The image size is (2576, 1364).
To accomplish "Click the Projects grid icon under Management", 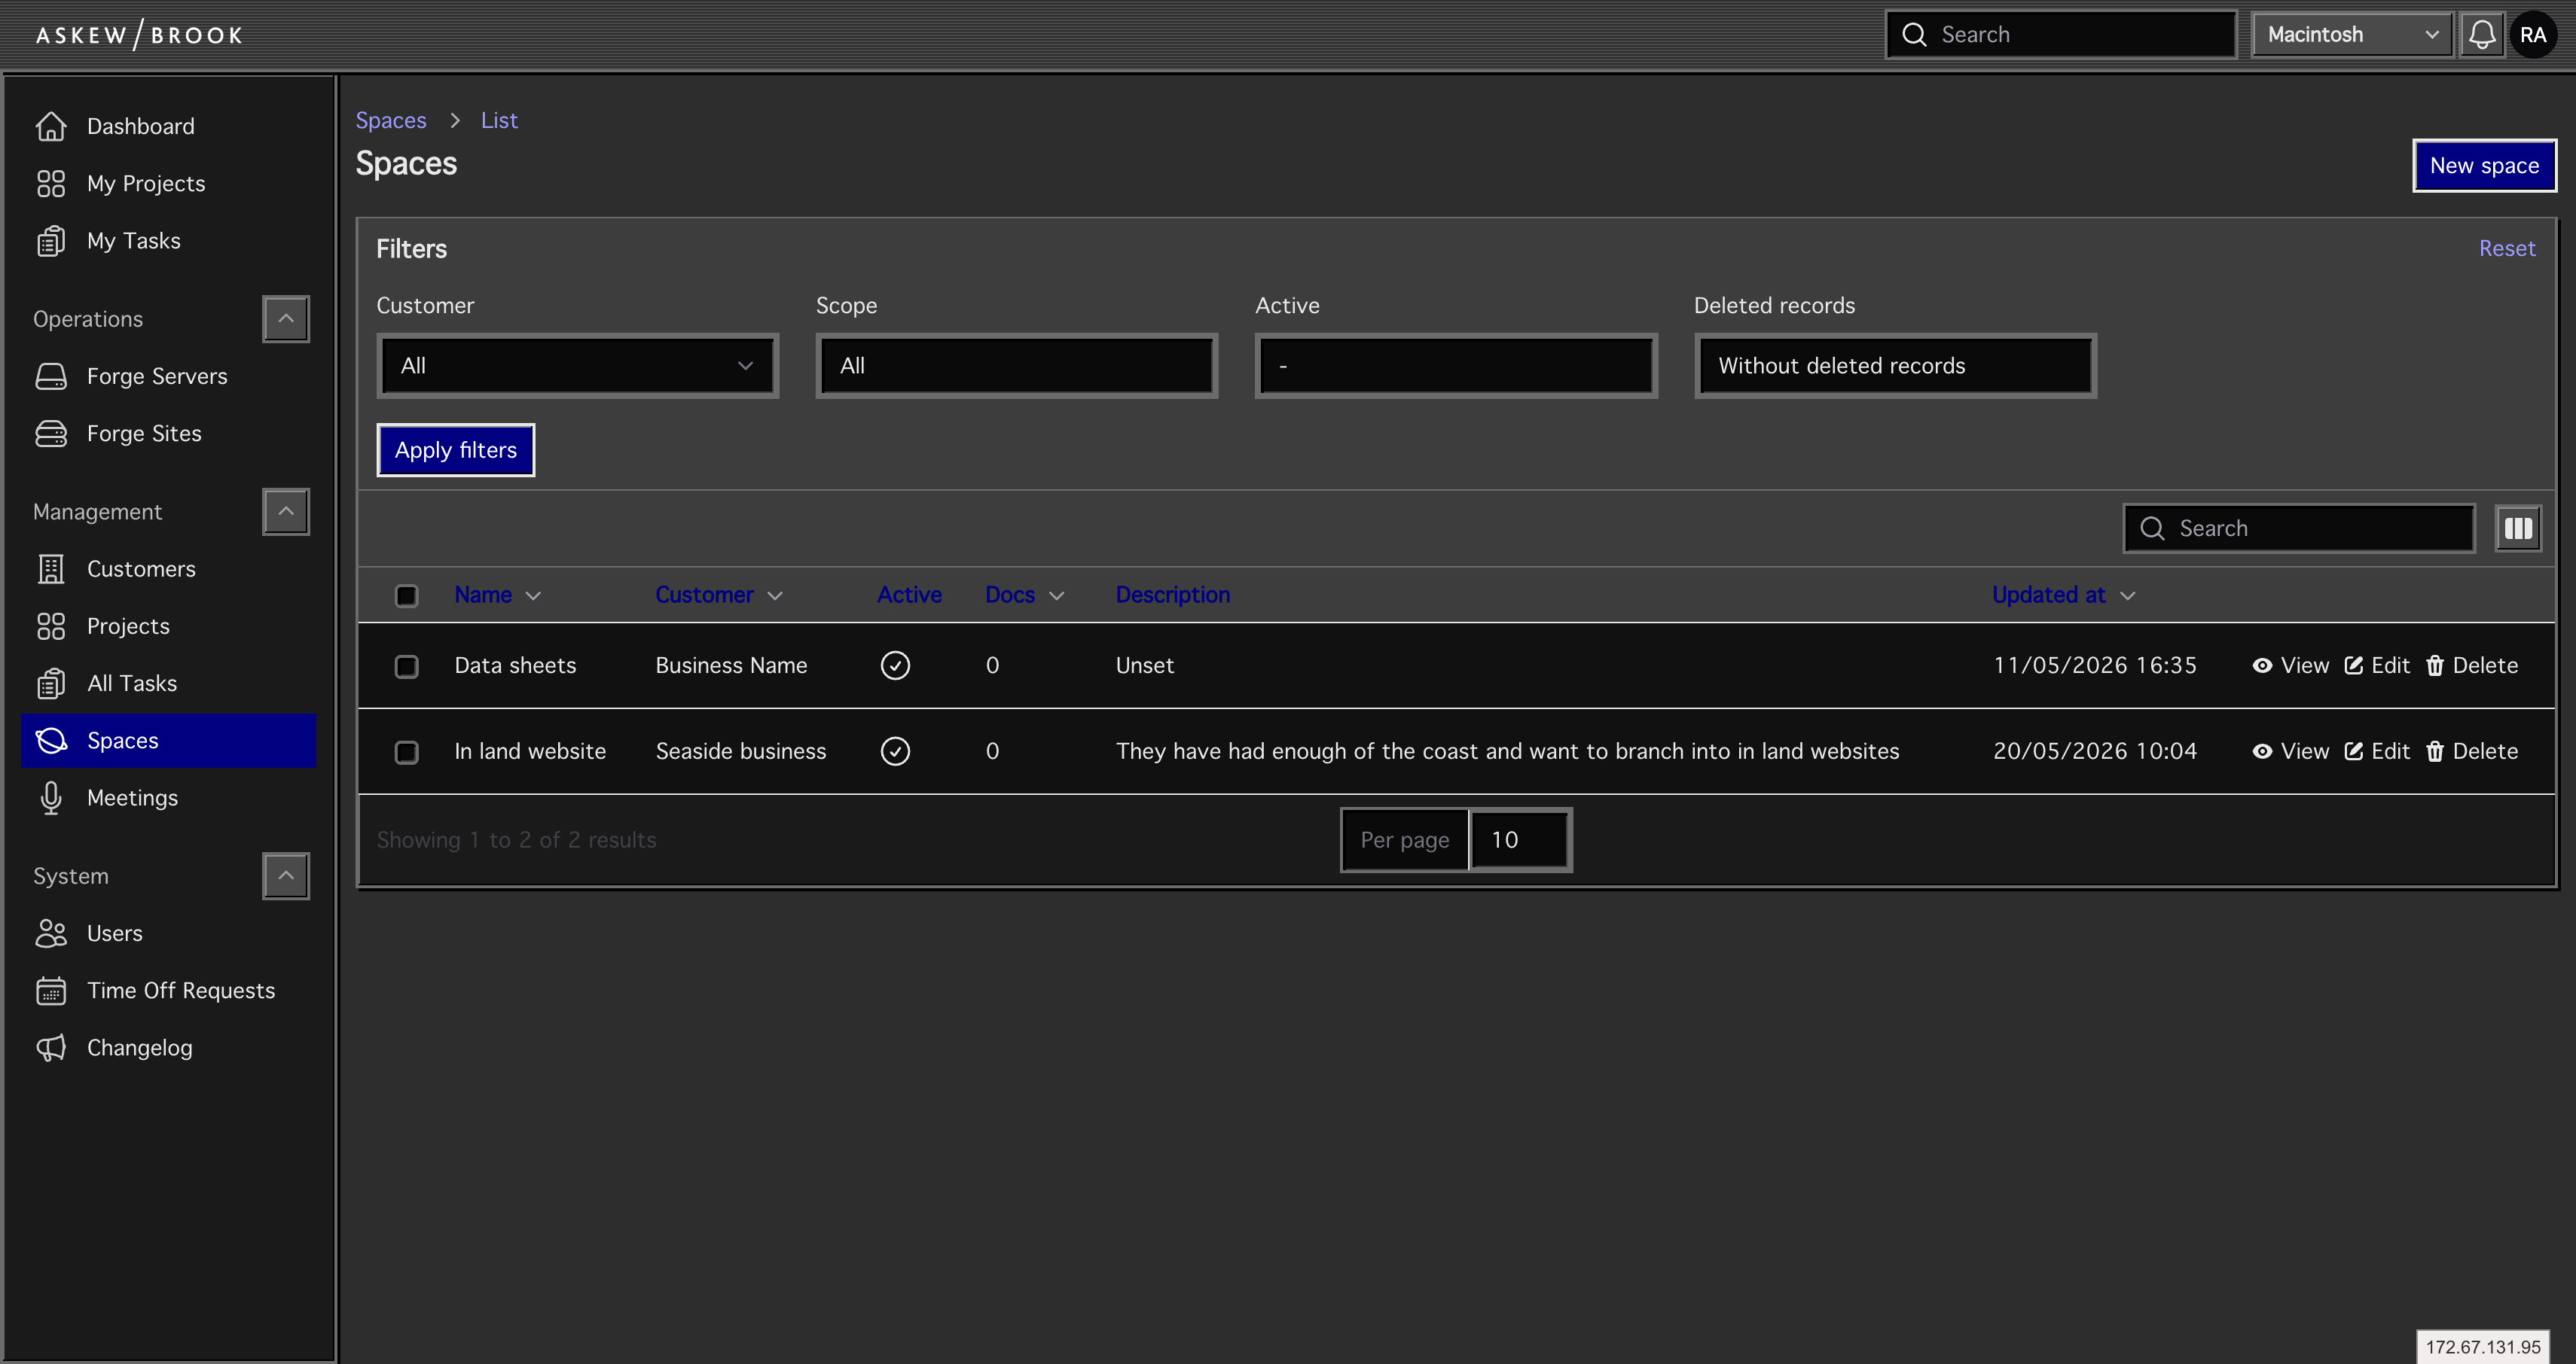I will [51, 626].
